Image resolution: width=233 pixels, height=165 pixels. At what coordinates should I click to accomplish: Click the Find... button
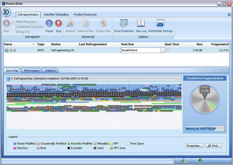pos(213,146)
